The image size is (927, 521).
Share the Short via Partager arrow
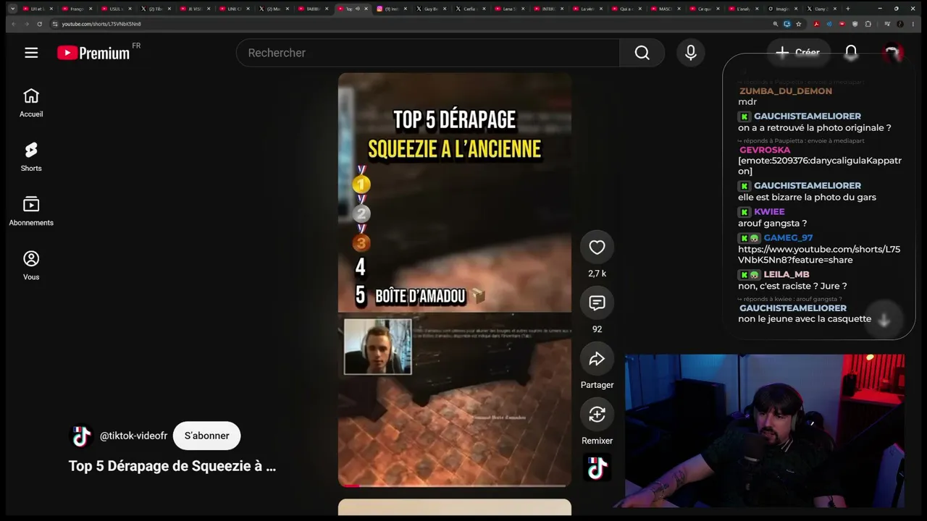click(597, 359)
